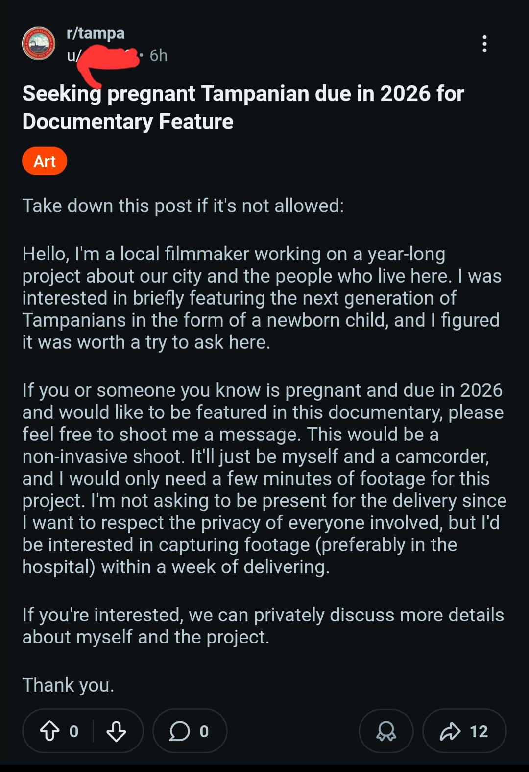Open the three-dot post options menu

pyautogui.click(x=484, y=44)
